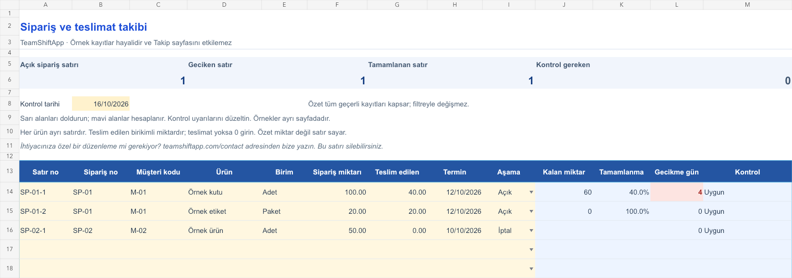Open the Aşama dropdown for row SP-01-2
The width and height of the screenshot is (792, 278).
pos(531,211)
